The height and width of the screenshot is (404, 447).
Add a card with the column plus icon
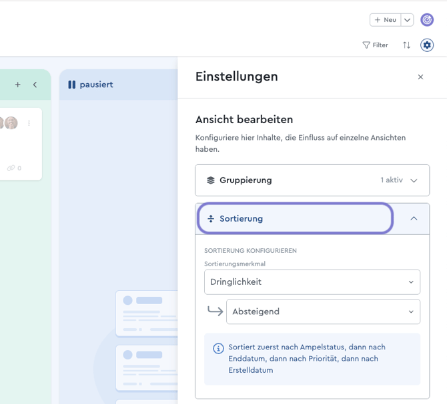coord(18,85)
